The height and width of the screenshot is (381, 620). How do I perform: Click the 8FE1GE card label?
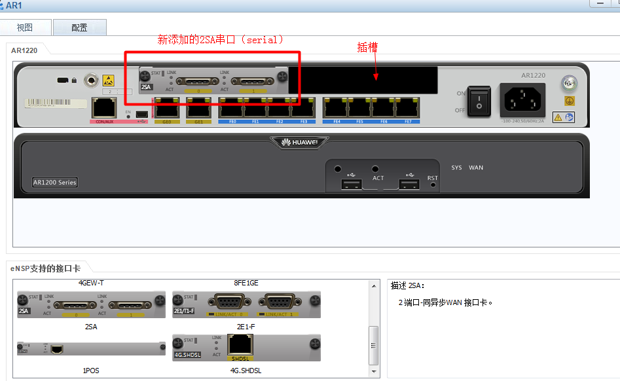[246, 283]
